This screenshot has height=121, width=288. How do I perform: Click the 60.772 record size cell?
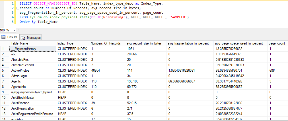point(146,87)
